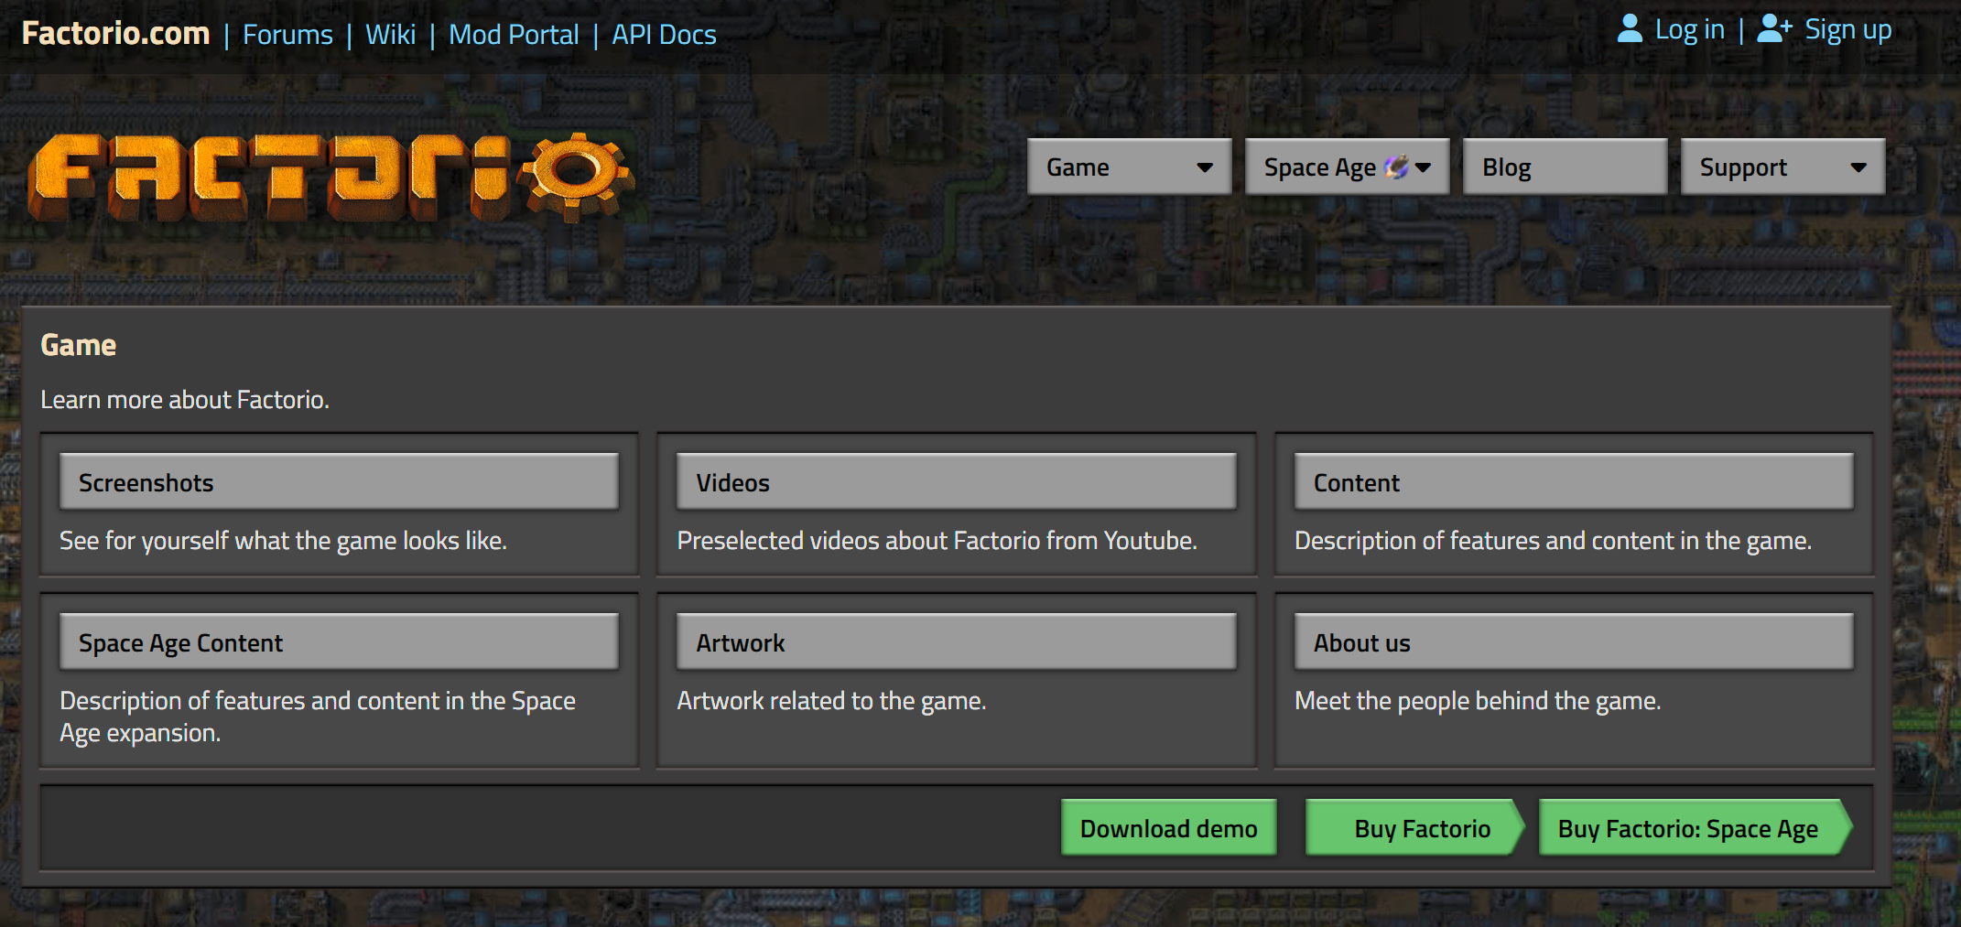Click the Sign up link text

coord(1847,29)
